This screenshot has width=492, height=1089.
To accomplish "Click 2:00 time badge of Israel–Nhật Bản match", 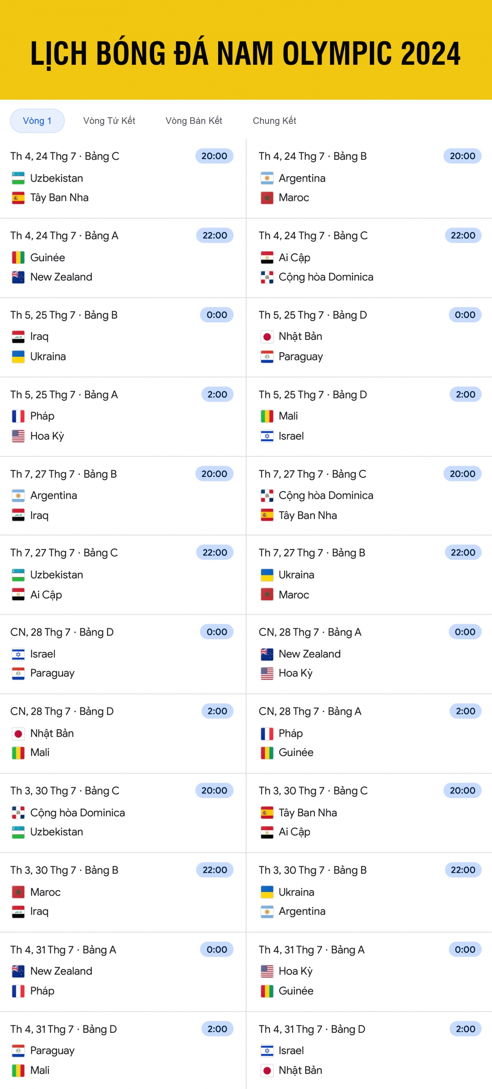I will 465,1029.
